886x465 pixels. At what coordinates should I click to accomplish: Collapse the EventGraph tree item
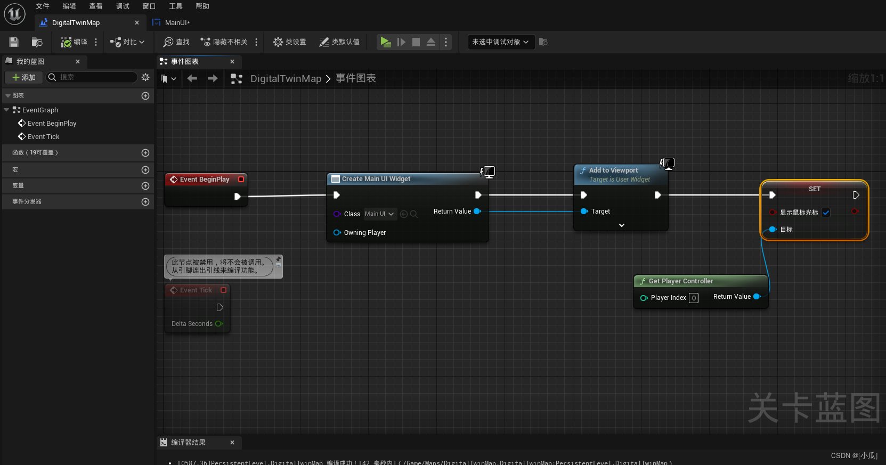[x=6, y=110]
